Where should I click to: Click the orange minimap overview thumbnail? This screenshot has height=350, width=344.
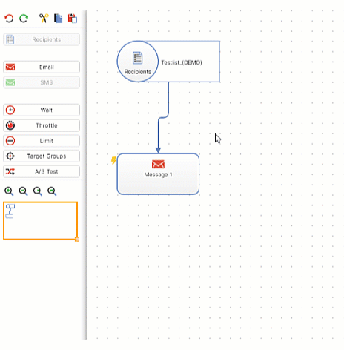[x=41, y=221]
